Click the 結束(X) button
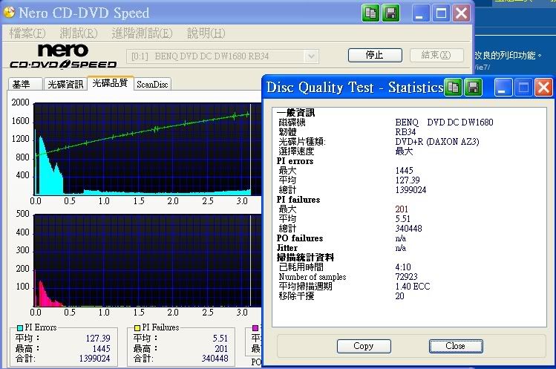 point(436,55)
